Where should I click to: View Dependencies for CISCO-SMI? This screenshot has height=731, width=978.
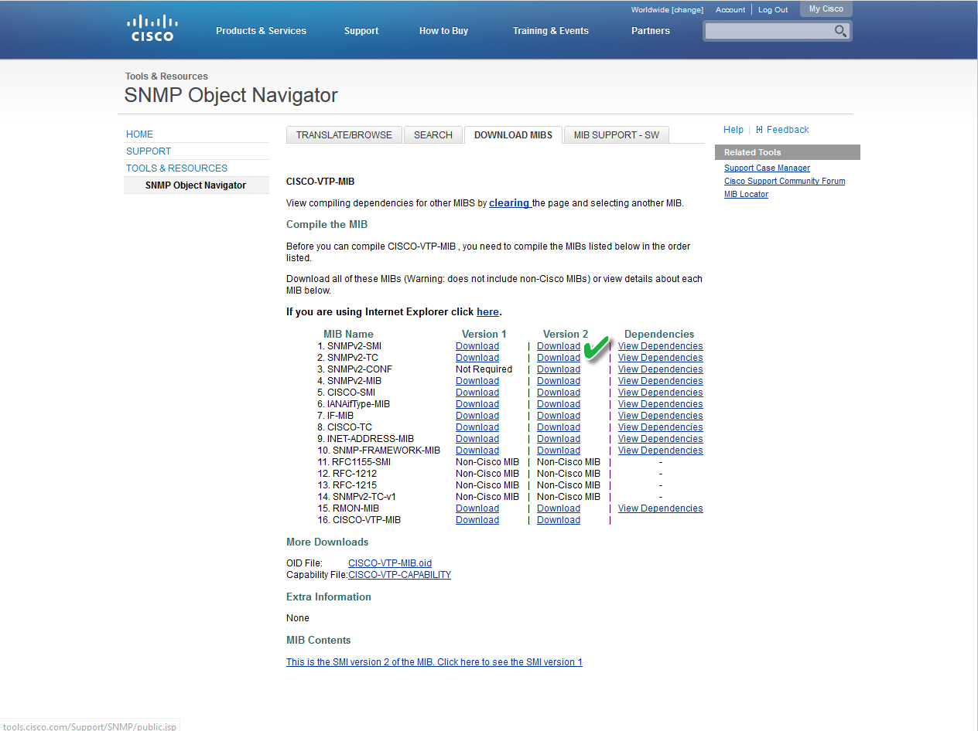(661, 393)
